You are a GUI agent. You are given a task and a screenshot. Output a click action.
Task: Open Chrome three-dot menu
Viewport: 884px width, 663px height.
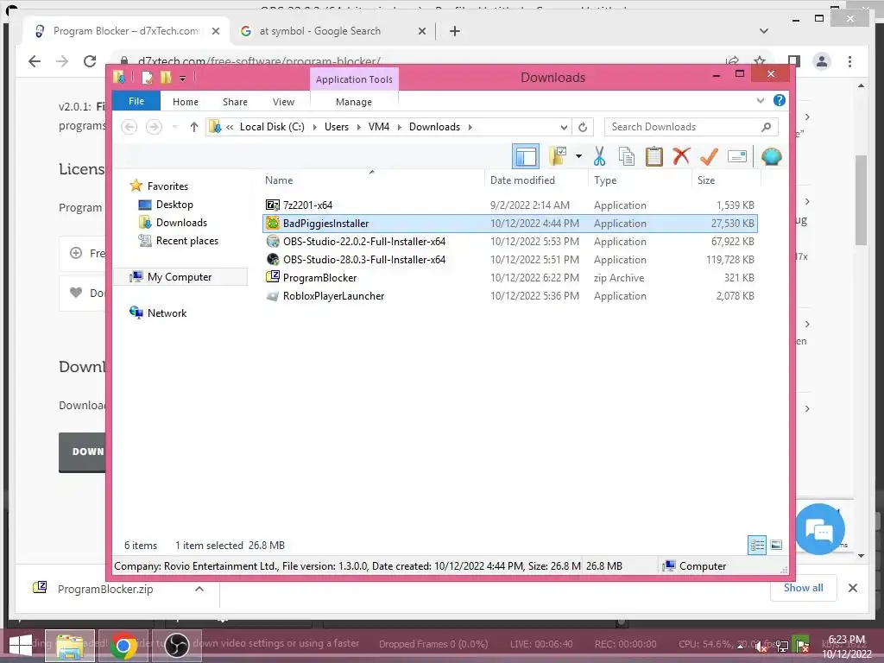coord(849,61)
